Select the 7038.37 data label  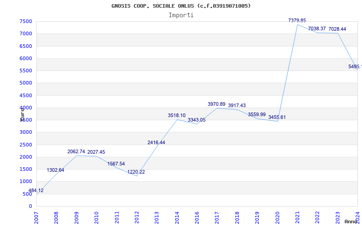click(317, 29)
